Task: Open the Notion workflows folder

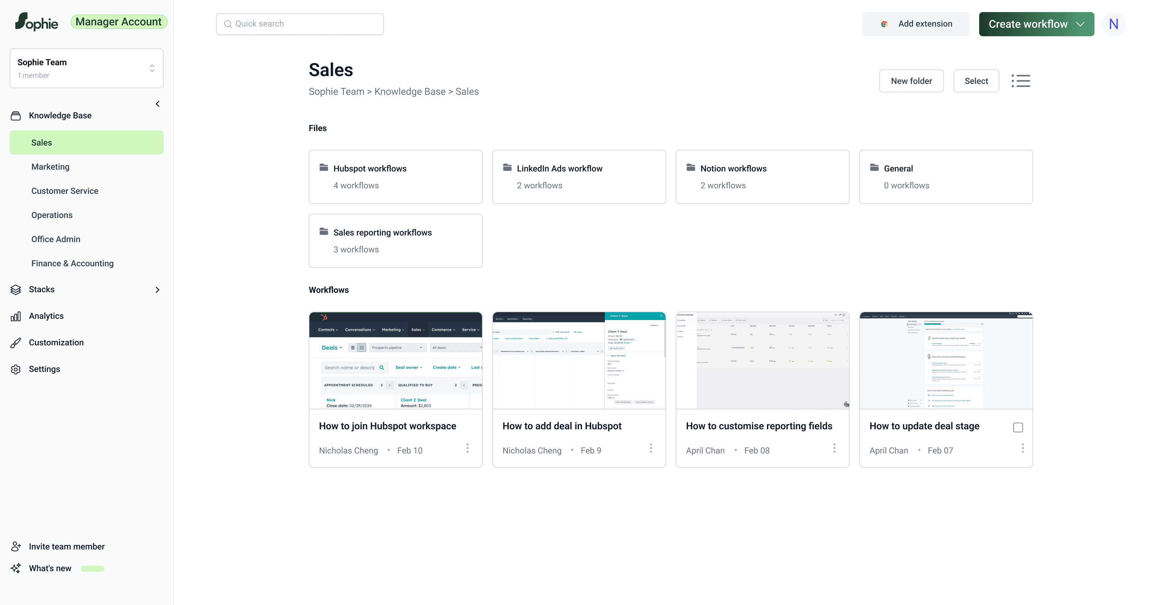Action: click(x=762, y=177)
